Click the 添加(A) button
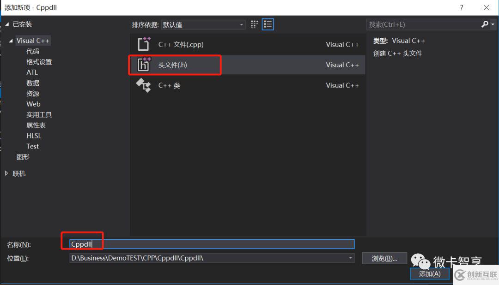499x285 pixels. coord(430,274)
